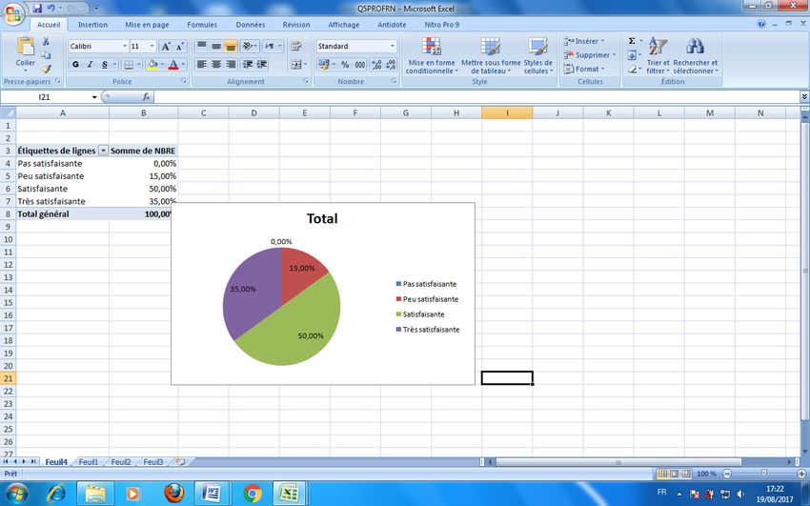
Task: Expand the Mettre sous forme de tableau menu
Action: coord(491,55)
